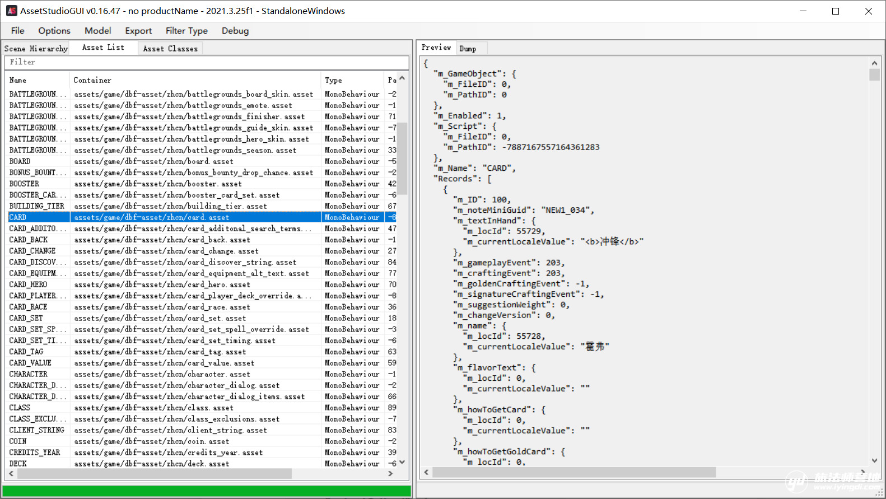Sort assets by the Container column header

point(195,80)
